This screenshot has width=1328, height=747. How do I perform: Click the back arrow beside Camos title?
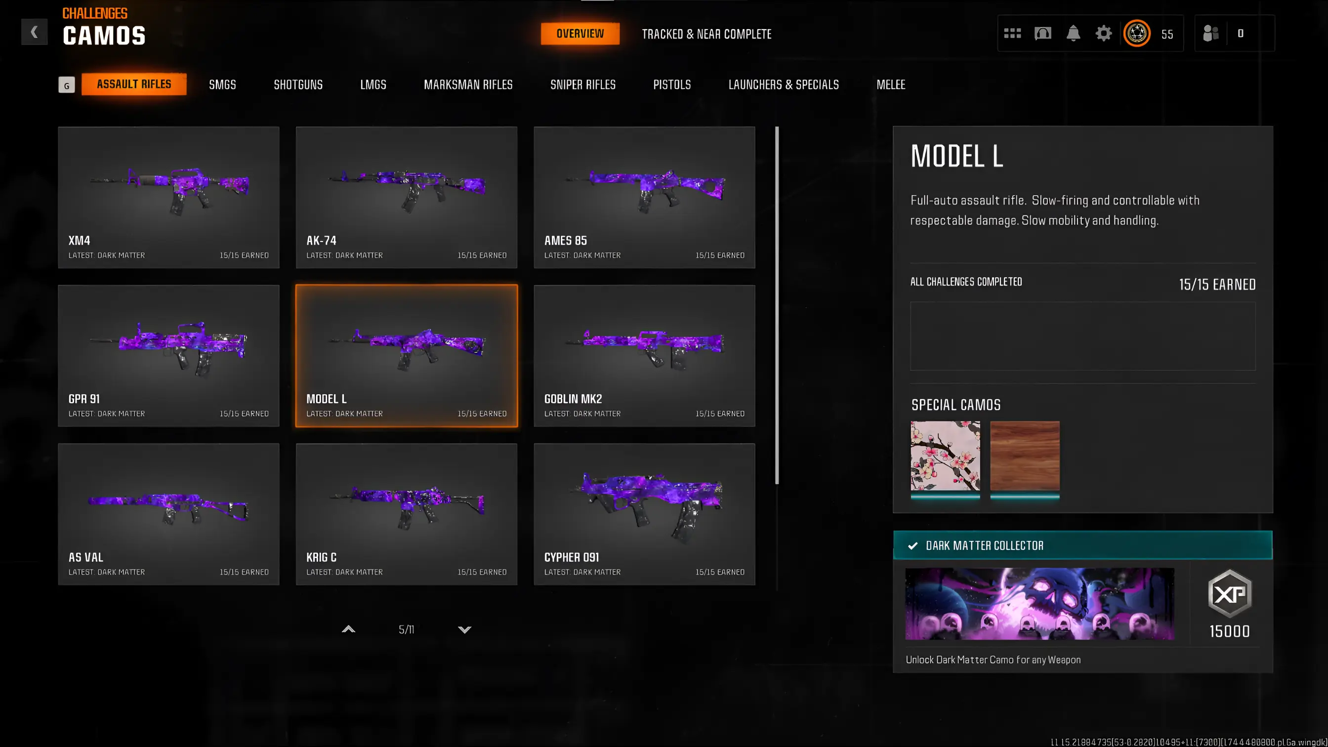pos(34,32)
